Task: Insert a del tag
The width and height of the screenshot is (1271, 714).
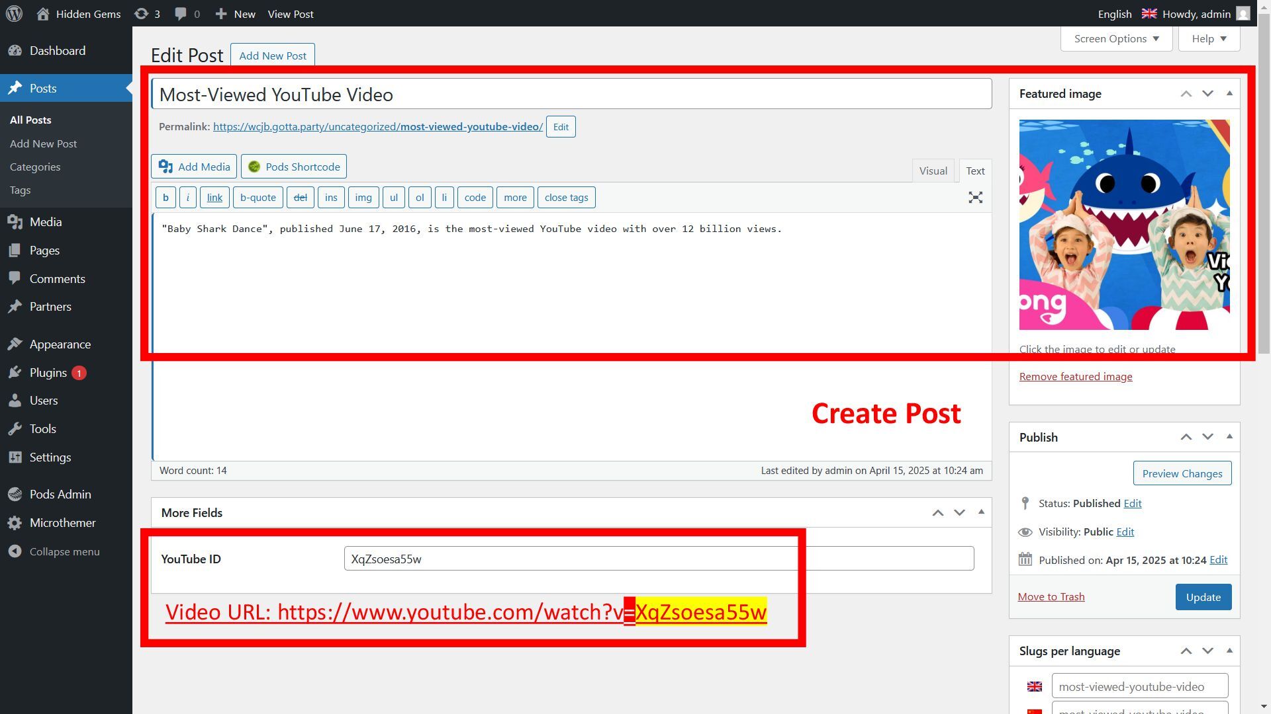Action: [300, 198]
